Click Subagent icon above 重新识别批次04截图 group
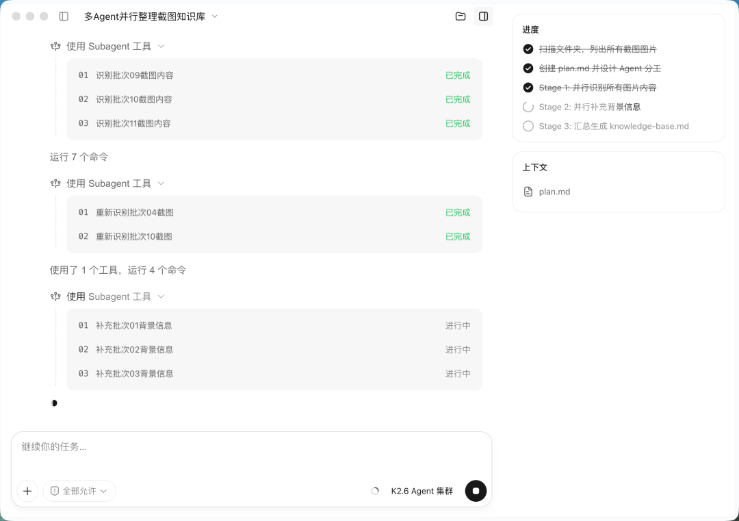 pyautogui.click(x=55, y=183)
